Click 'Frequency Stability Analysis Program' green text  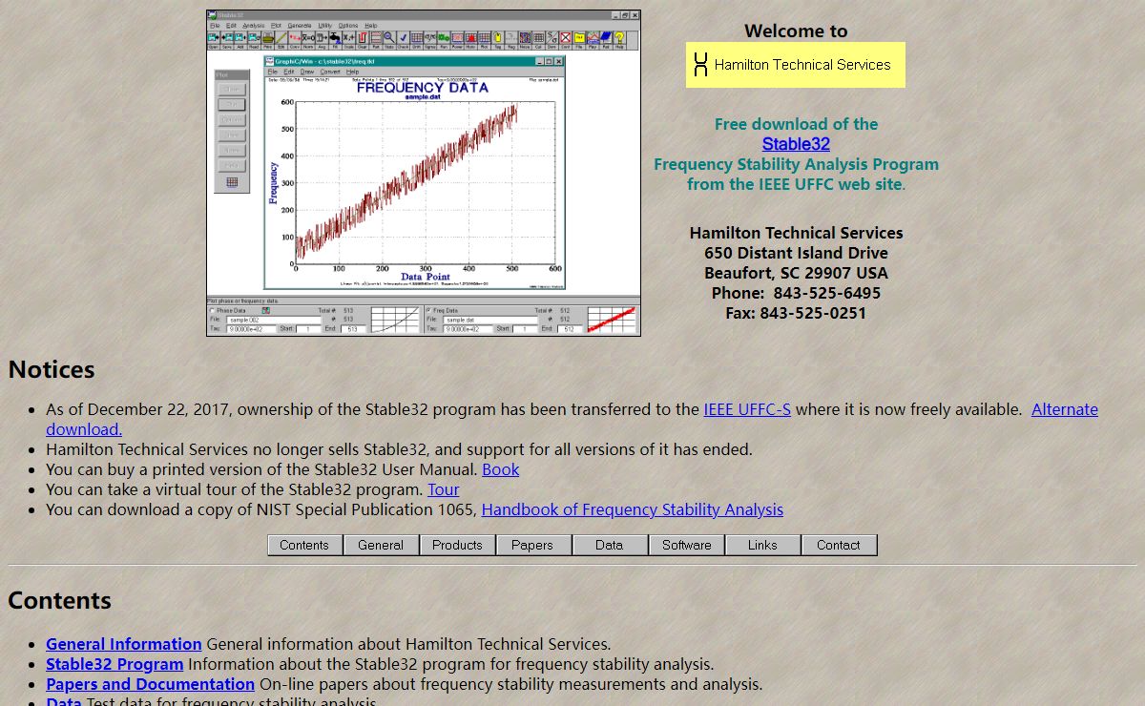click(796, 164)
